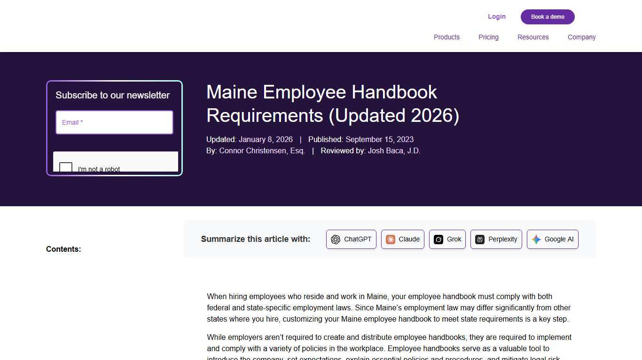
Task: Click the Google AI sparkle icon
Action: click(536, 239)
